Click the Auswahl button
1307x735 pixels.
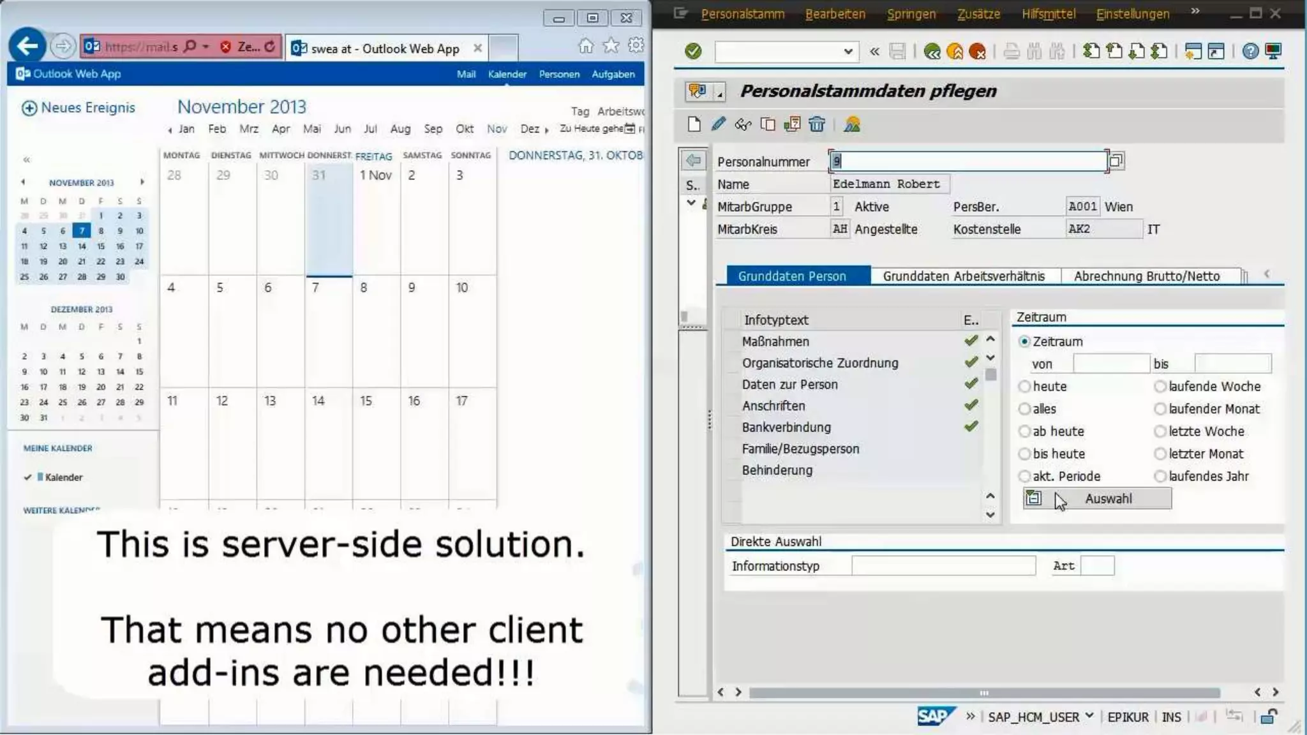point(1097,499)
